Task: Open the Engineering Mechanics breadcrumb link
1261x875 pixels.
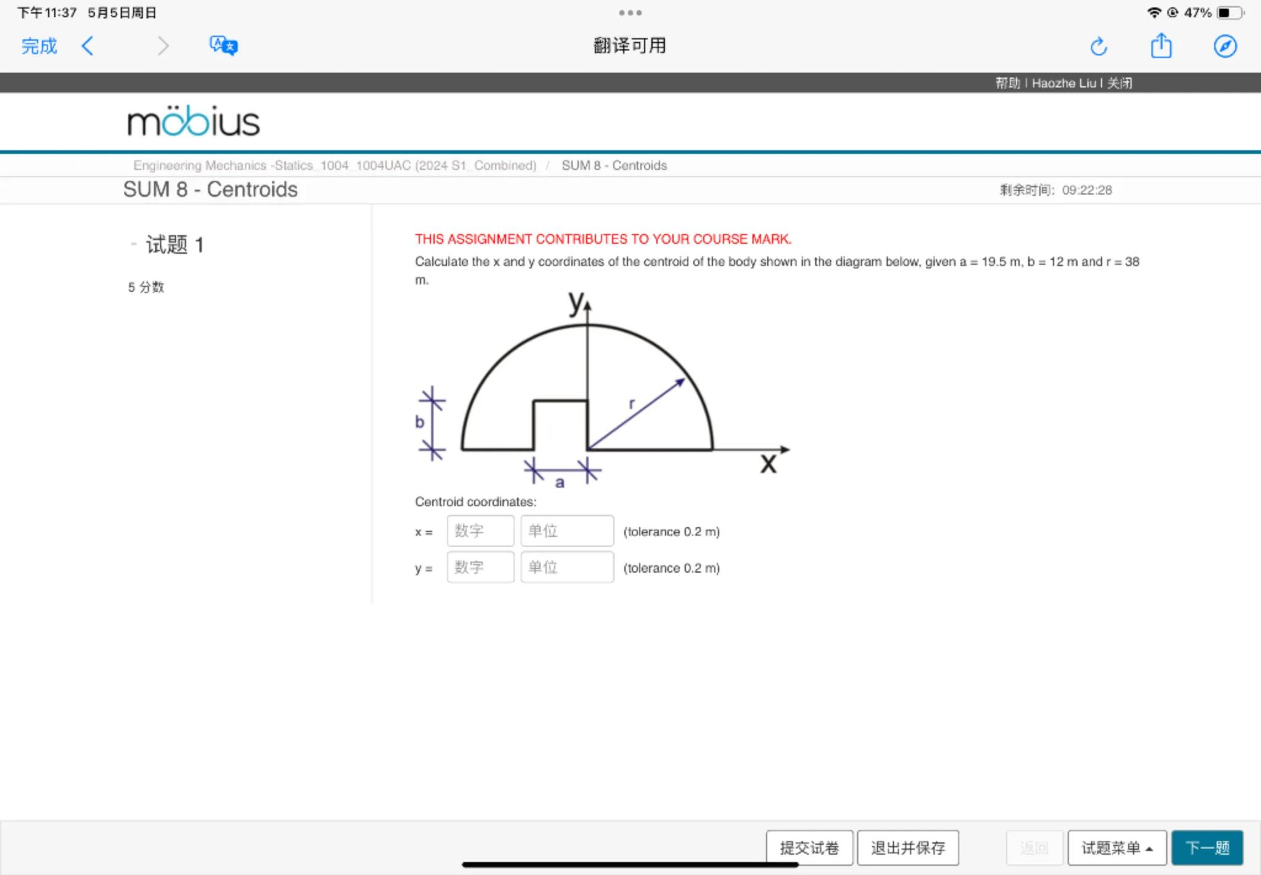Action: 334,165
